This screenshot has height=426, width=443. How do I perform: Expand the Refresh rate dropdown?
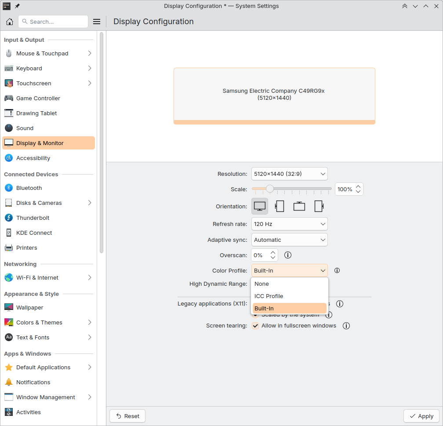[x=289, y=224]
